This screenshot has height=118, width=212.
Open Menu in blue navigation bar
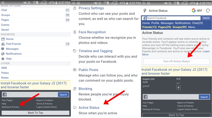pos(192,27)
